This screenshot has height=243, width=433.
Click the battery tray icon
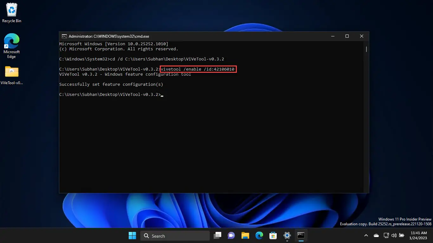(x=402, y=235)
